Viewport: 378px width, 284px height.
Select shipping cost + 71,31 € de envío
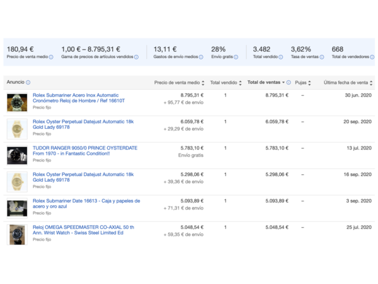tap(183, 208)
